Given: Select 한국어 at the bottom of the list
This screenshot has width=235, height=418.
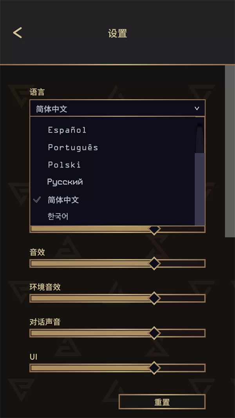Looking at the screenshot, I should coord(58,216).
